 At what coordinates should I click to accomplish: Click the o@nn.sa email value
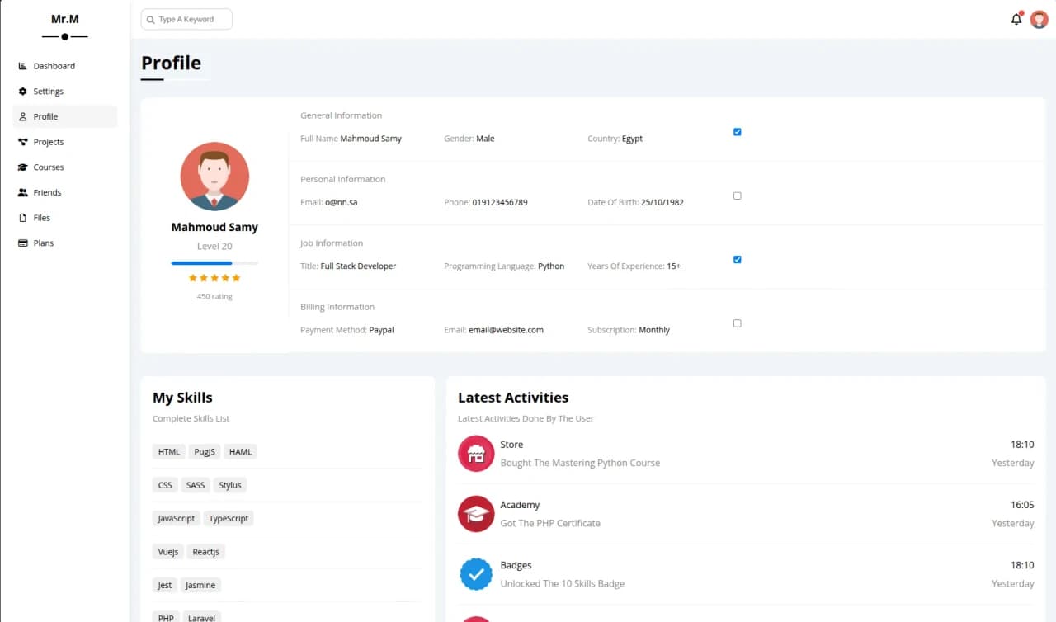[x=342, y=202]
